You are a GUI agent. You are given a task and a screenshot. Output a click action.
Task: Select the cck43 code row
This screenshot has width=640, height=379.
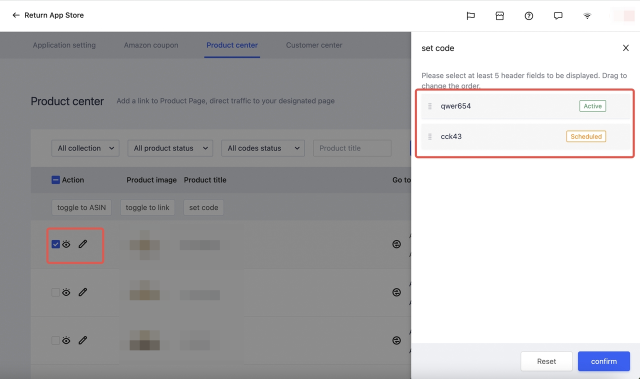(x=525, y=136)
